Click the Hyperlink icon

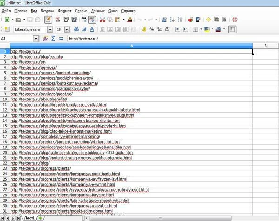pos(165,20)
